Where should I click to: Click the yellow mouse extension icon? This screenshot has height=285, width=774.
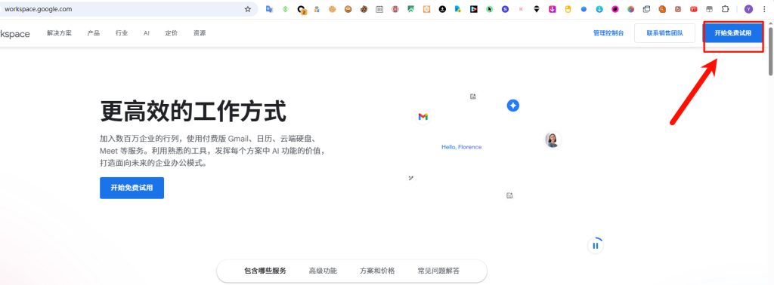(x=568, y=9)
